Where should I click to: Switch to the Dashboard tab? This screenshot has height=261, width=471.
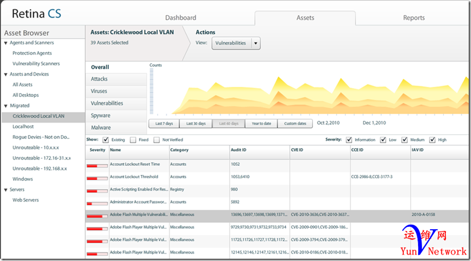[x=180, y=18]
